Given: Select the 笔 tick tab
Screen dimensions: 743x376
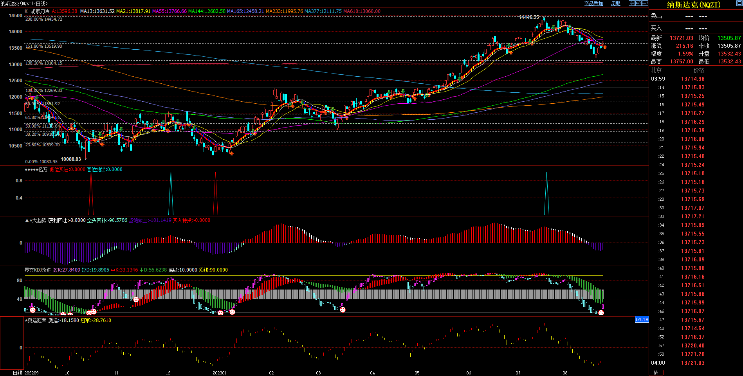Looking at the screenshot, I should click(x=656, y=373).
